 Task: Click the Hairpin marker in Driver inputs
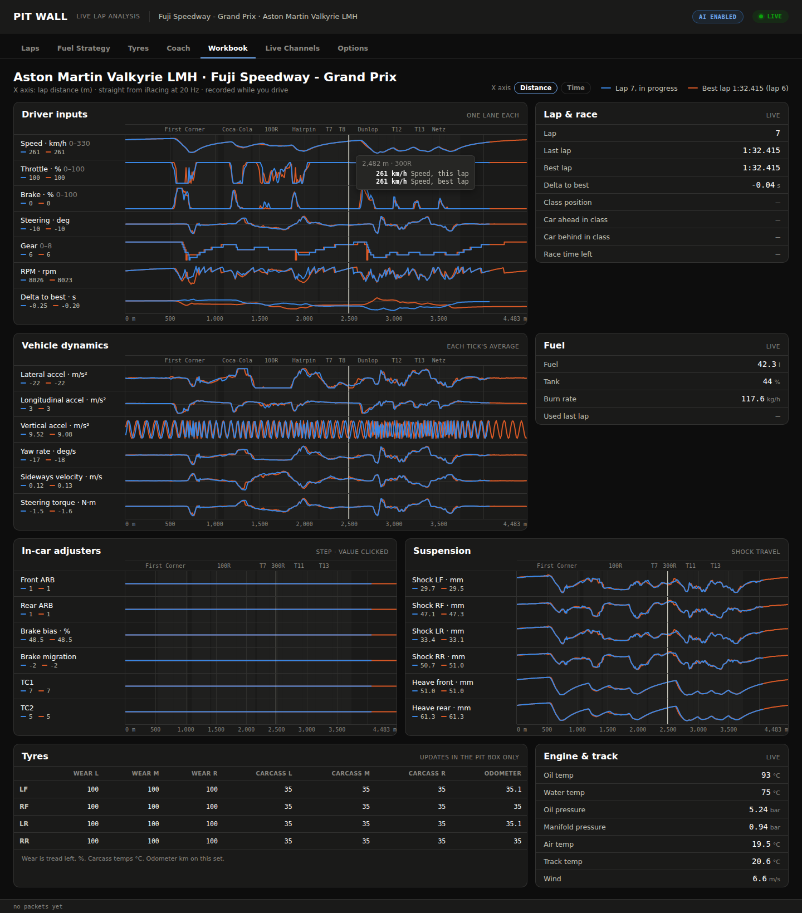[304, 129]
